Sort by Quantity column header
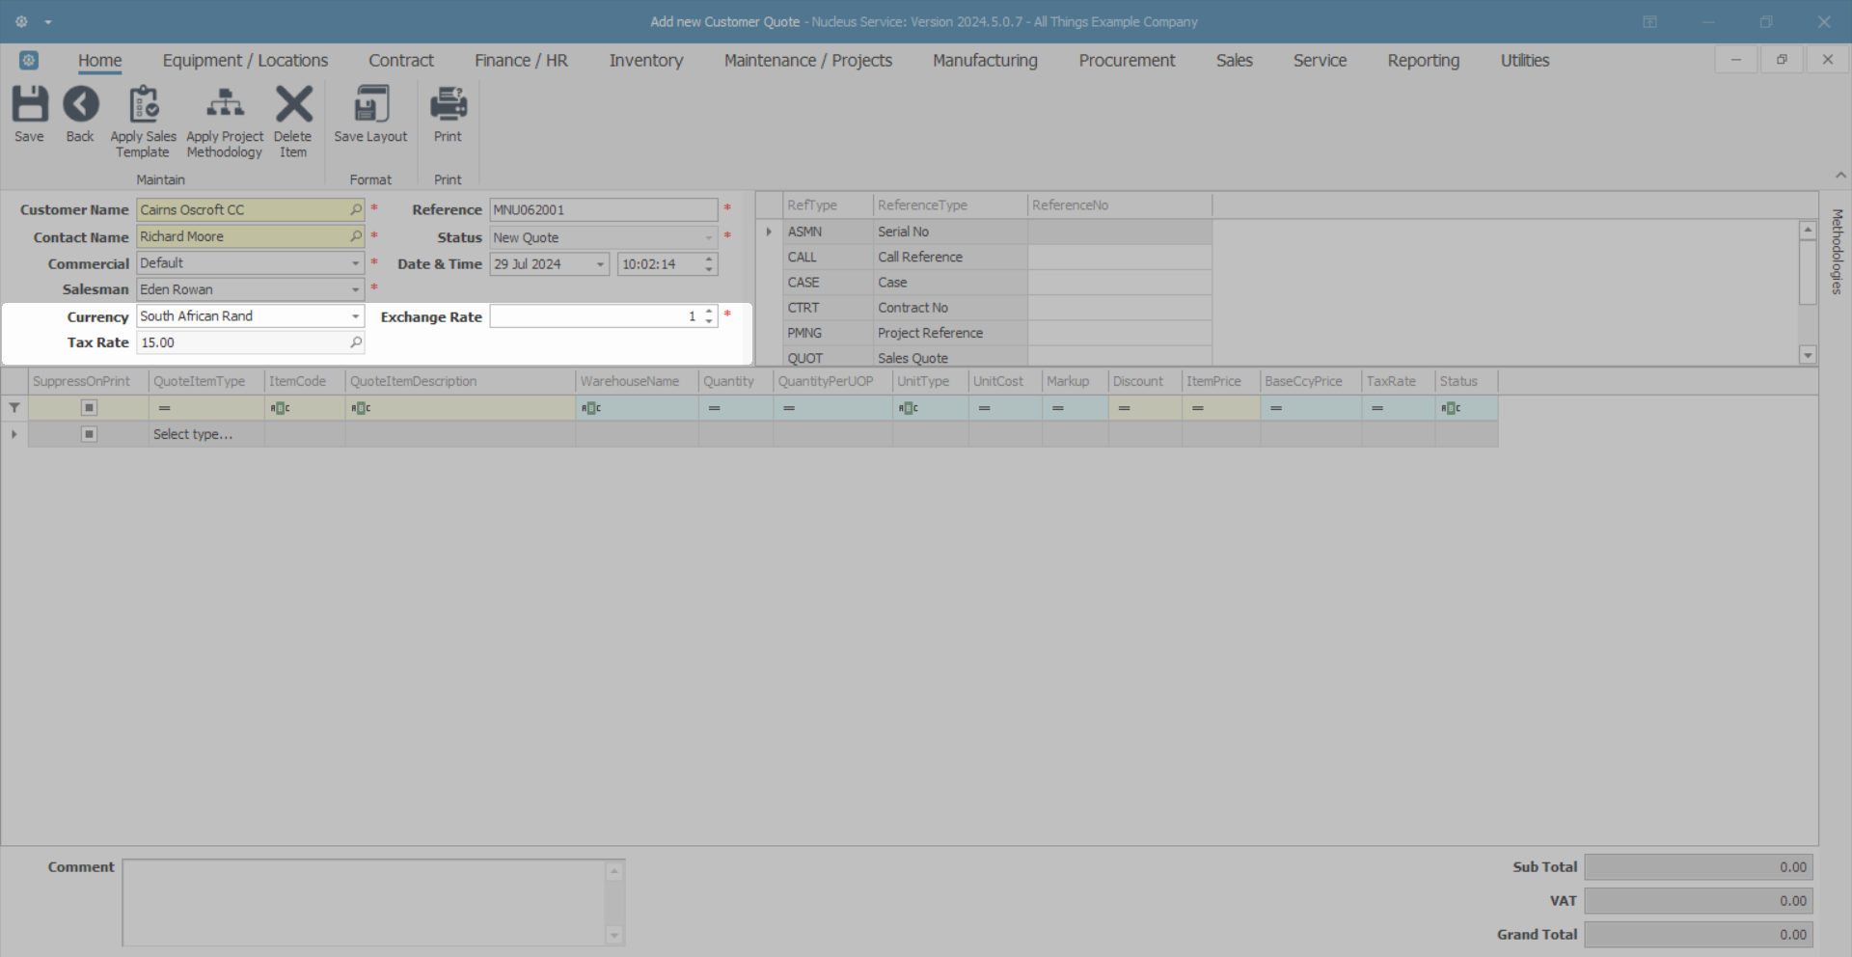 pos(736,381)
